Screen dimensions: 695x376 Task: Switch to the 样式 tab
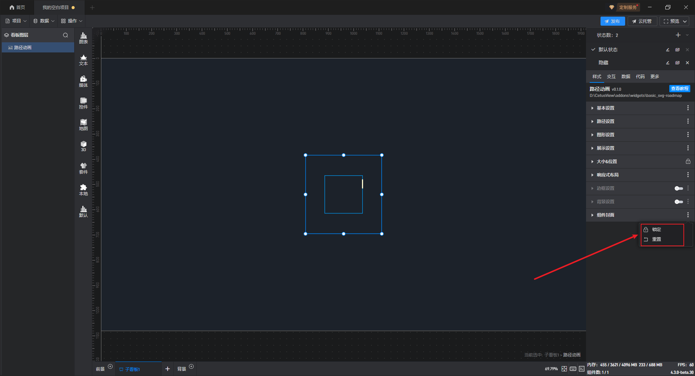597,77
